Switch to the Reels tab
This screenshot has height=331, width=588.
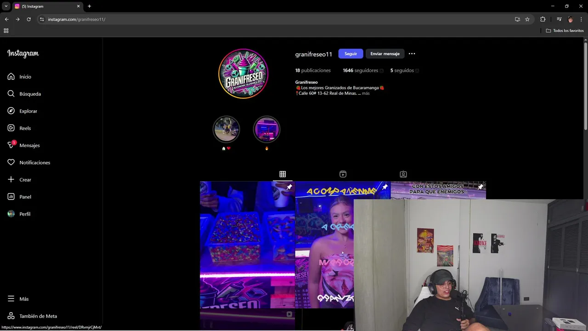click(x=343, y=174)
